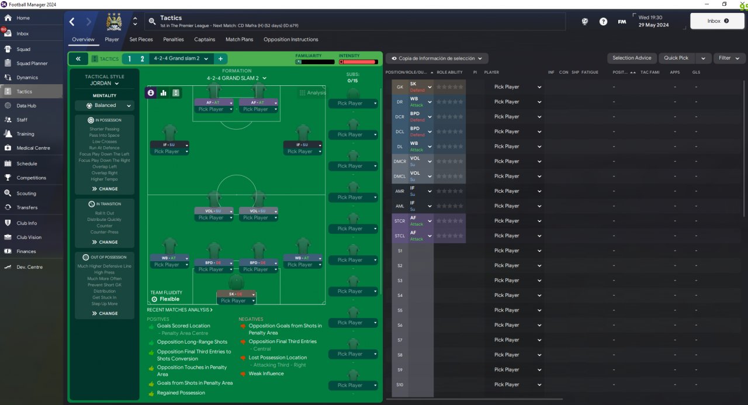The height and width of the screenshot is (405, 748).
Task: Click the back navigation arrow
Action: 72,22
